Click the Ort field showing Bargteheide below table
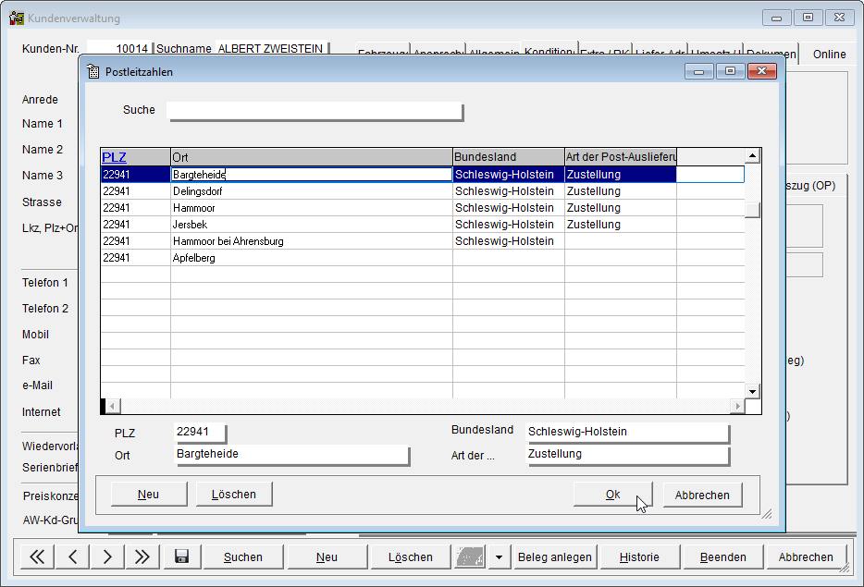864x587 pixels. (x=291, y=455)
